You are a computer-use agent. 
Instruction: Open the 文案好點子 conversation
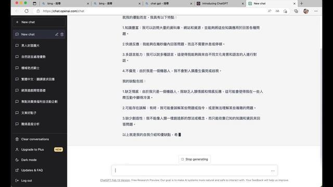point(39,113)
